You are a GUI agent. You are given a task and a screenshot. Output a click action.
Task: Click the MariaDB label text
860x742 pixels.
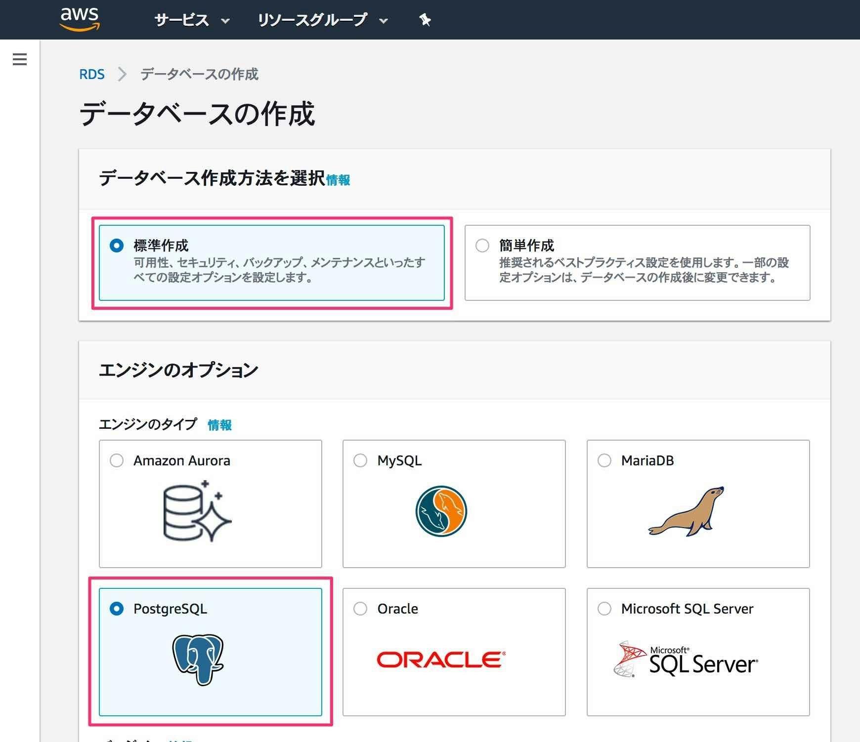point(647,460)
